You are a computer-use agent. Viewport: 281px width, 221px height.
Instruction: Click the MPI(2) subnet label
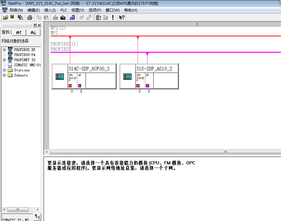click(58, 28)
